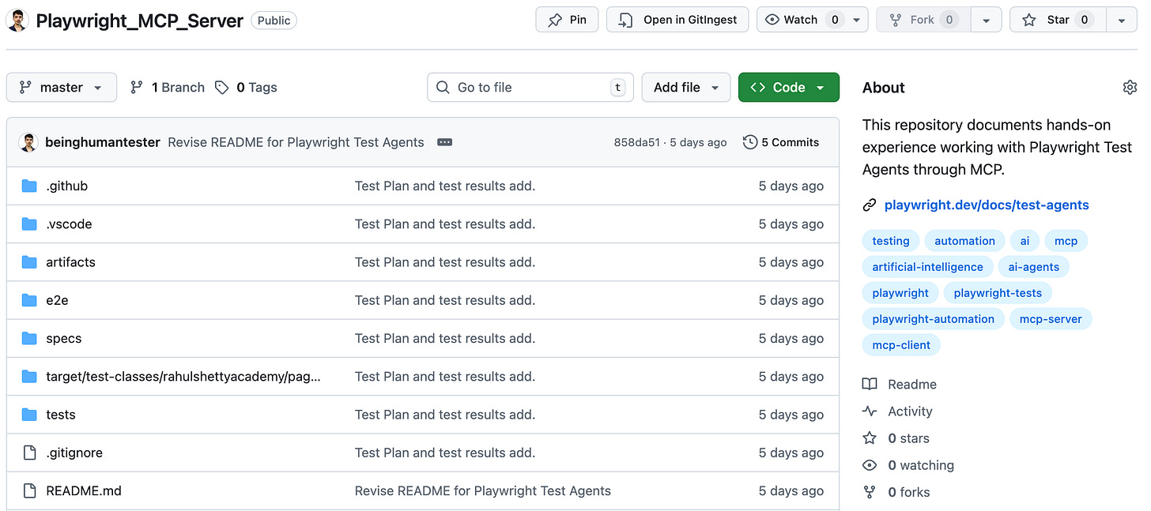This screenshot has width=1151, height=511.
Task: Select the automation topic tag
Action: 964,241
